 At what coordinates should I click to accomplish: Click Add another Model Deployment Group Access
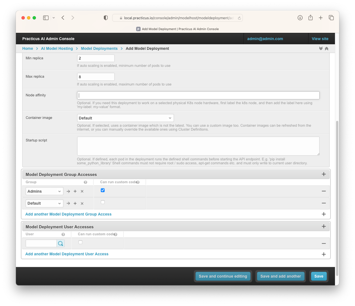pyautogui.click(x=68, y=214)
